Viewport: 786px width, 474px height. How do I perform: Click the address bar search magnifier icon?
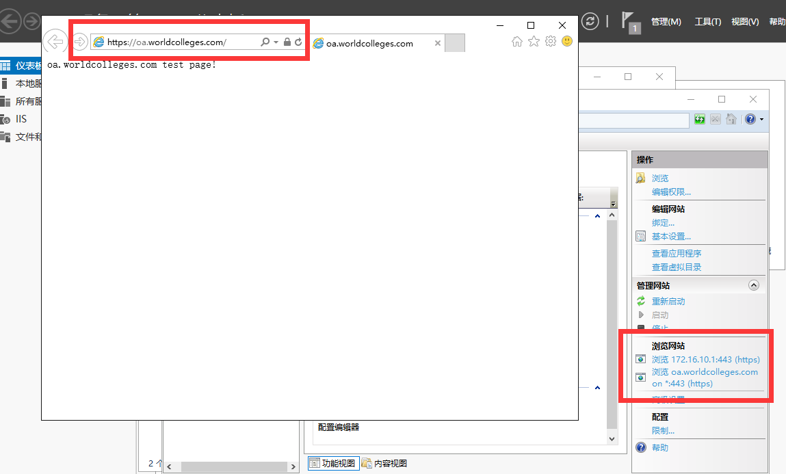click(x=265, y=42)
